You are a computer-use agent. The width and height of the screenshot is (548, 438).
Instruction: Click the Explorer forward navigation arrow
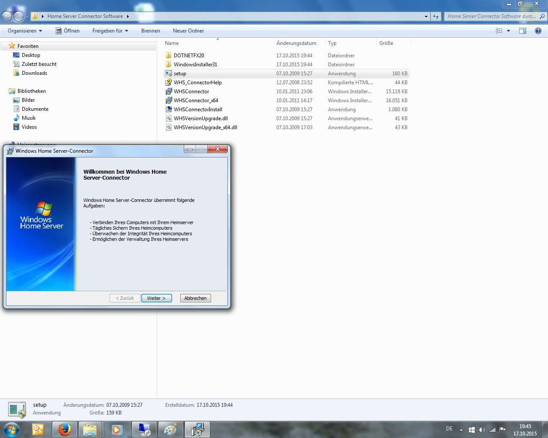pyautogui.click(x=18, y=16)
